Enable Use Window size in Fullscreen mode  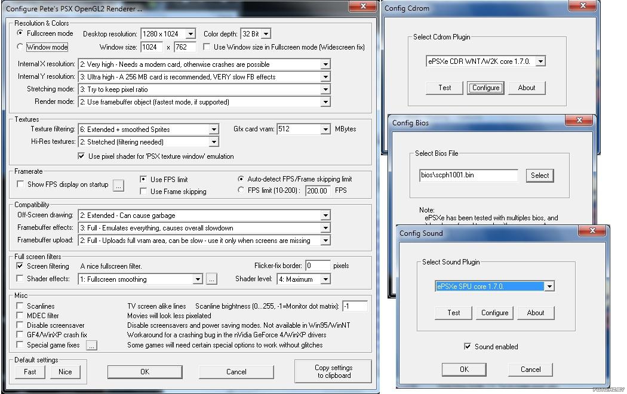207,47
